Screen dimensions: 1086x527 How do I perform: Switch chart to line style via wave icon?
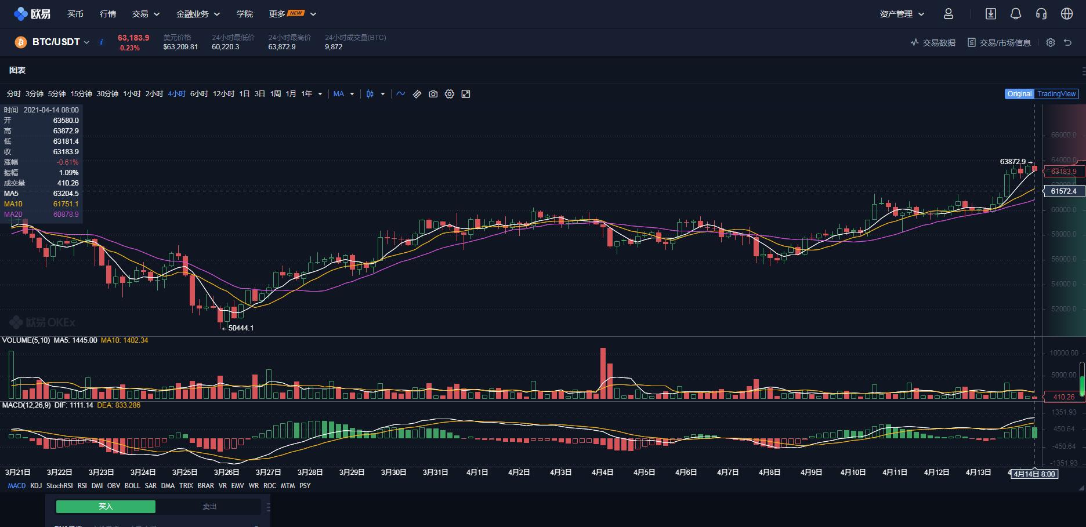[400, 93]
